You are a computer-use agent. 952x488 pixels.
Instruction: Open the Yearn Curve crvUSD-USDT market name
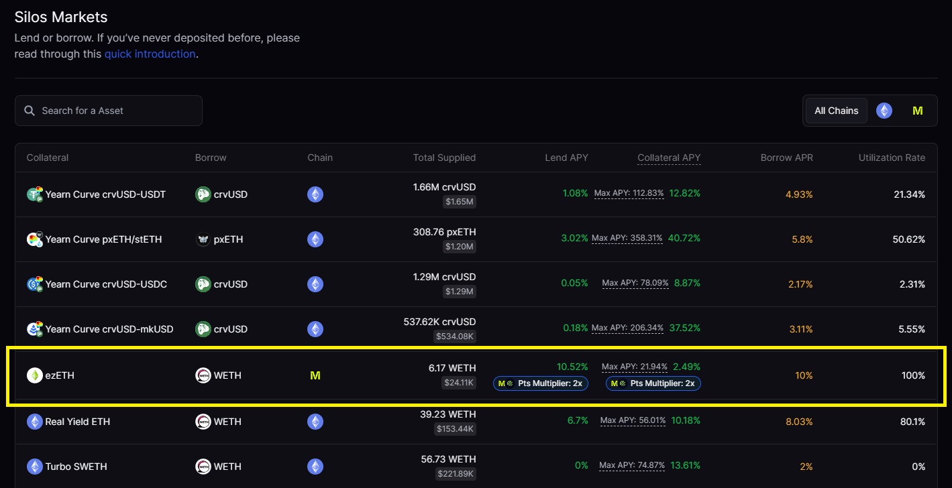(x=105, y=194)
